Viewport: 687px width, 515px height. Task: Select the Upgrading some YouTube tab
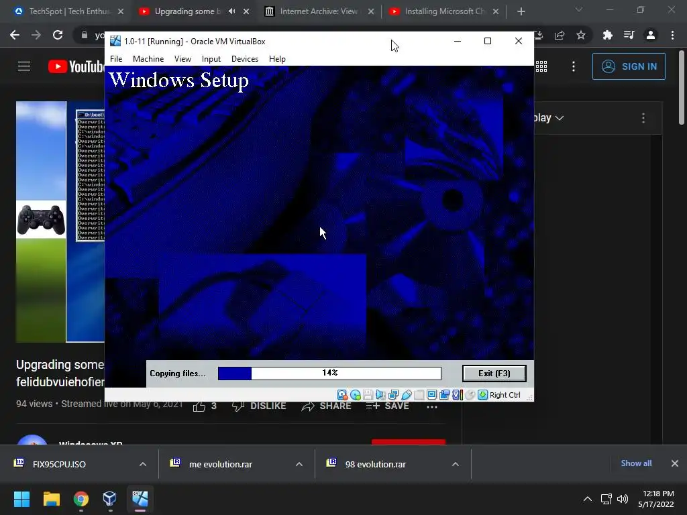pyautogui.click(x=187, y=11)
